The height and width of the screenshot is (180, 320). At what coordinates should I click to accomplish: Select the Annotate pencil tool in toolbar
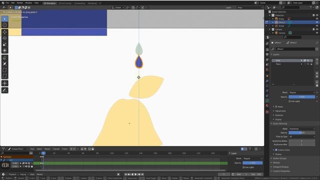(4, 90)
